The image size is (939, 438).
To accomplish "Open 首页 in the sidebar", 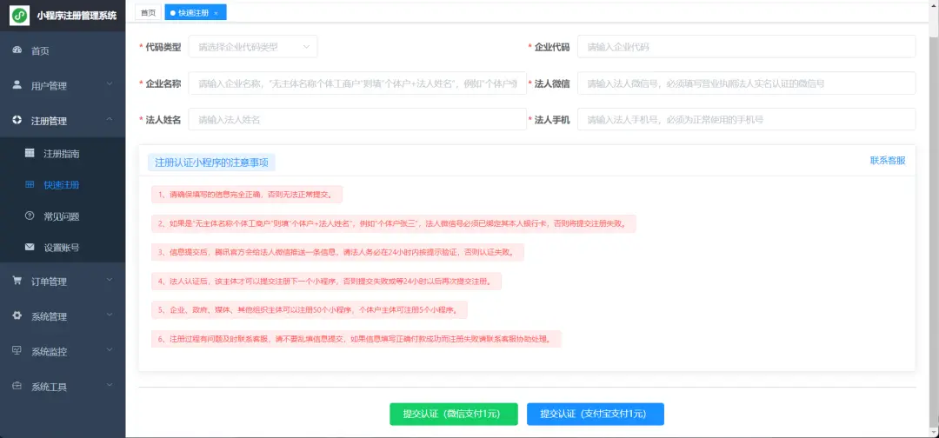I will pyautogui.click(x=63, y=51).
